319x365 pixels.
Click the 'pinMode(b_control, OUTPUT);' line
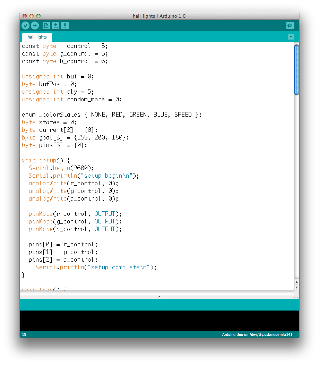click(75, 229)
